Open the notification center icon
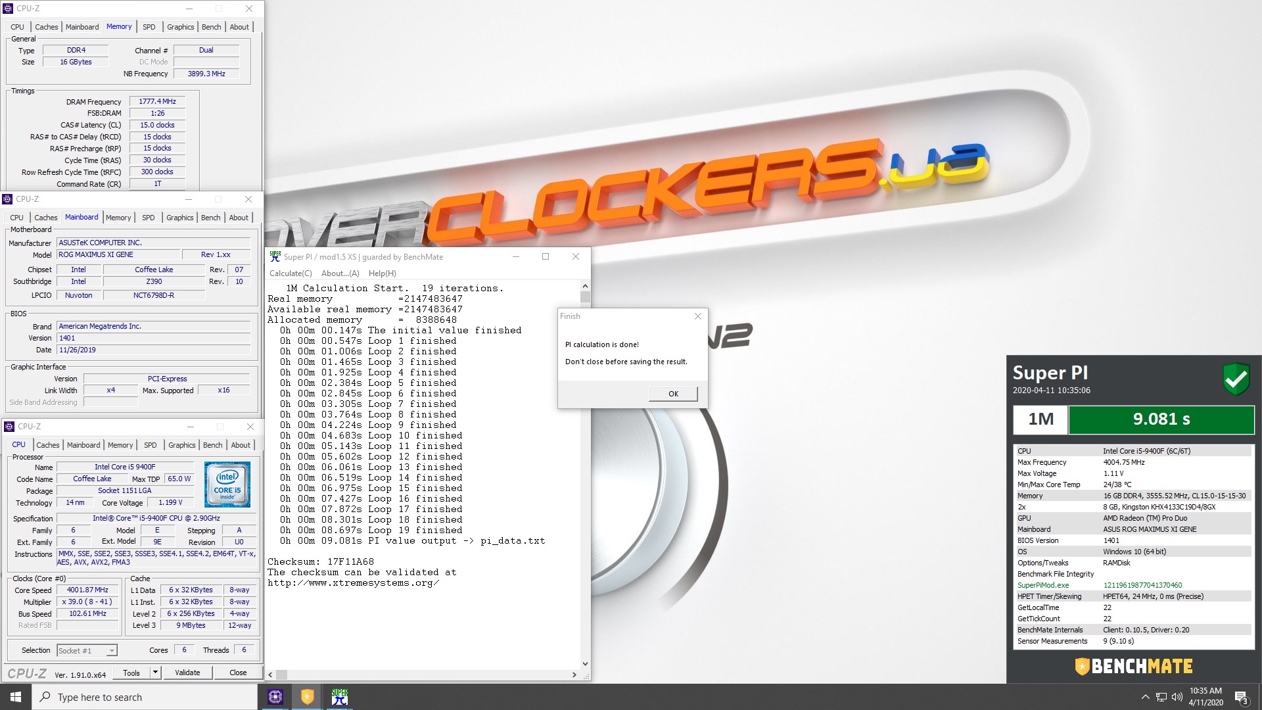Viewport: 1262px width, 710px height. (x=1242, y=697)
